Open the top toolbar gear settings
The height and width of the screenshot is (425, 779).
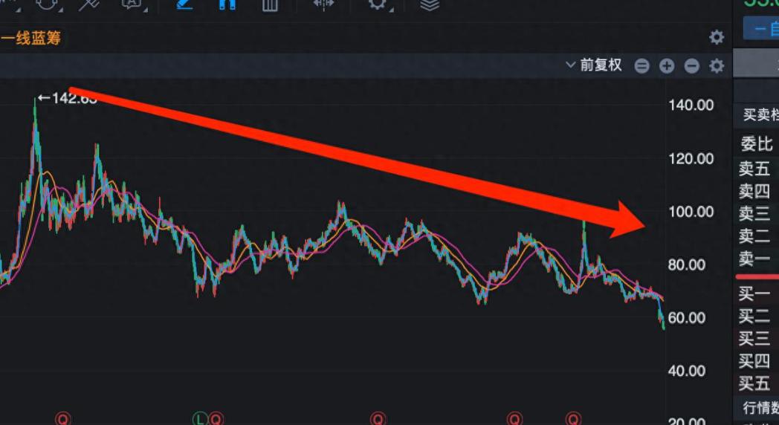(378, 4)
